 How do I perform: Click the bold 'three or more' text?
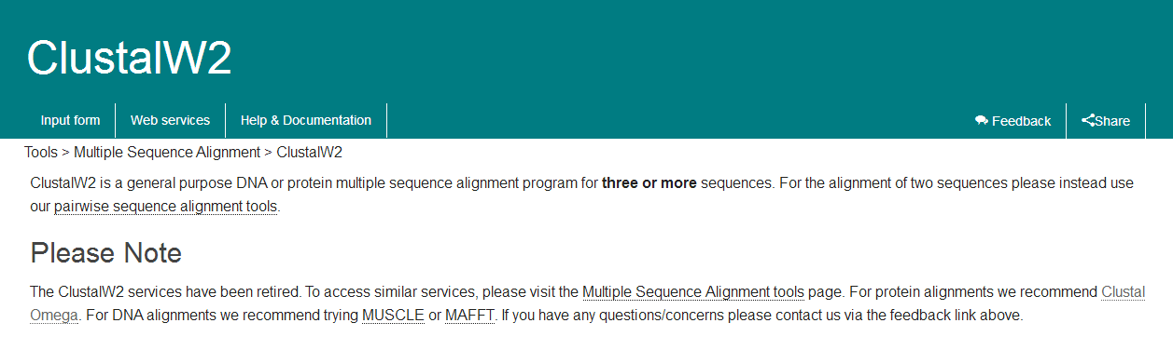click(649, 183)
